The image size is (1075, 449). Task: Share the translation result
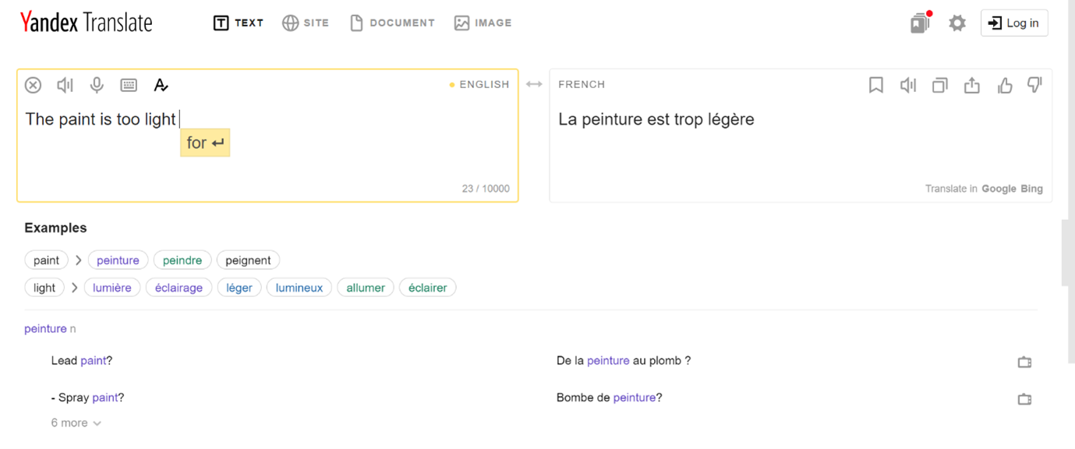pyautogui.click(x=972, y=85)
